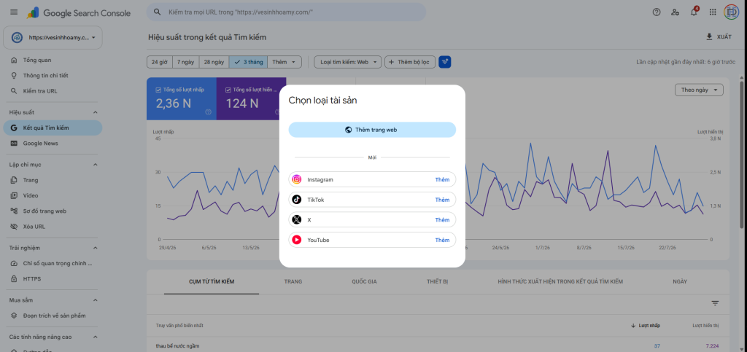Image resolution: width=747 pixels, height=352 pixels.
Task: Click the YouTube icon in dialog
Action: coord(297,240)
